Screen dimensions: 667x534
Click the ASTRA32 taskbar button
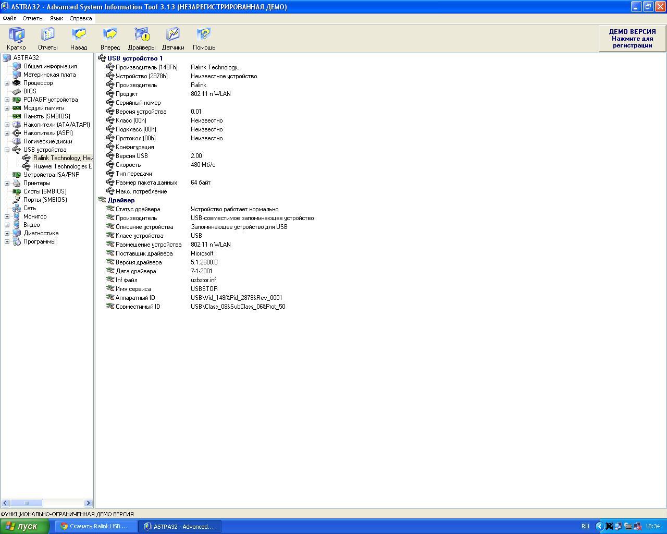click(x=180, y=526)
